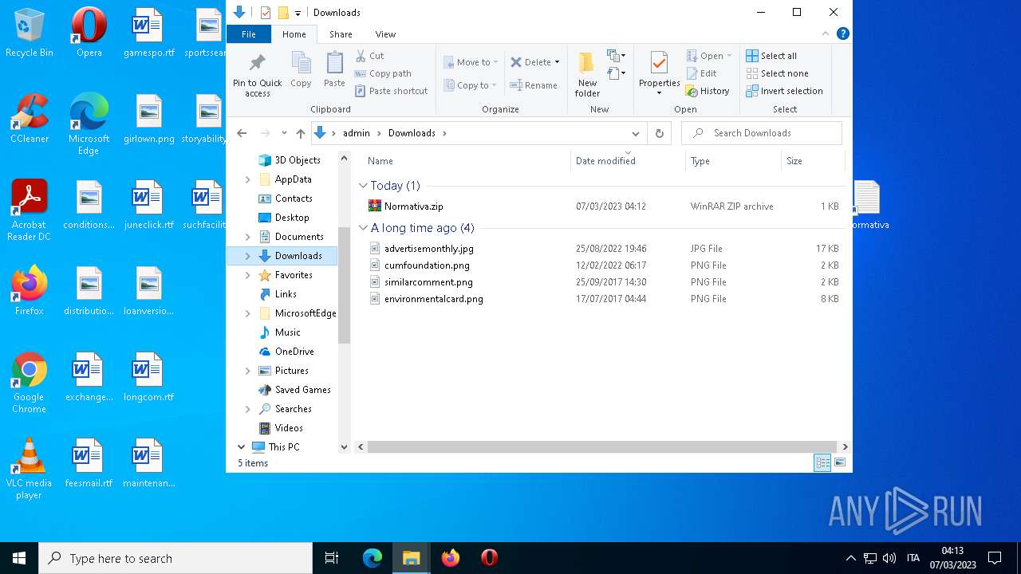Create a New folder from ribbon
Screen dimensions: 1021x574
click(587, 73)
